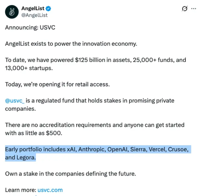Click the "Announcing: USVC" line
The image size is (202, 196).
[30, 28]
